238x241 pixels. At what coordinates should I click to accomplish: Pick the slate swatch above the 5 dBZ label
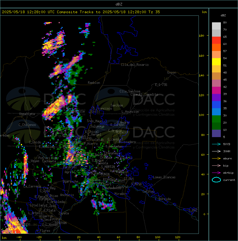pyautogui.click(x=216, y=133)
